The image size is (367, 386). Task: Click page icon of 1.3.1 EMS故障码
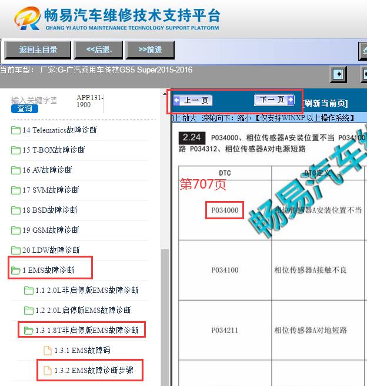tap(48, 351)
